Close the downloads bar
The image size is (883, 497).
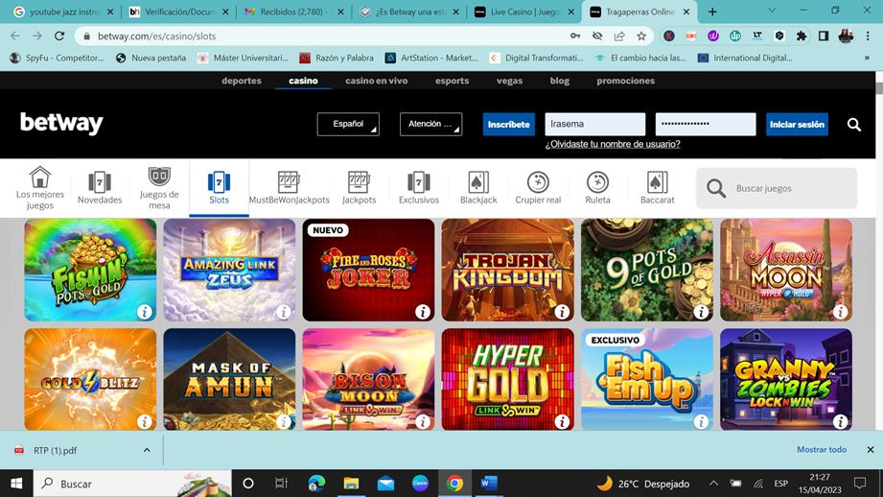[870, 450]
